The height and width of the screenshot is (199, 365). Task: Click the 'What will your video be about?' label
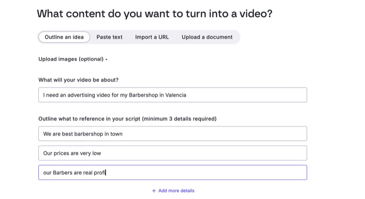click(78, 80)
